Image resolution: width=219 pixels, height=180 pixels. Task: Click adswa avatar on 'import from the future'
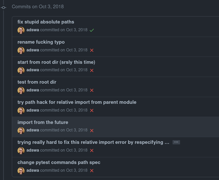21,130
